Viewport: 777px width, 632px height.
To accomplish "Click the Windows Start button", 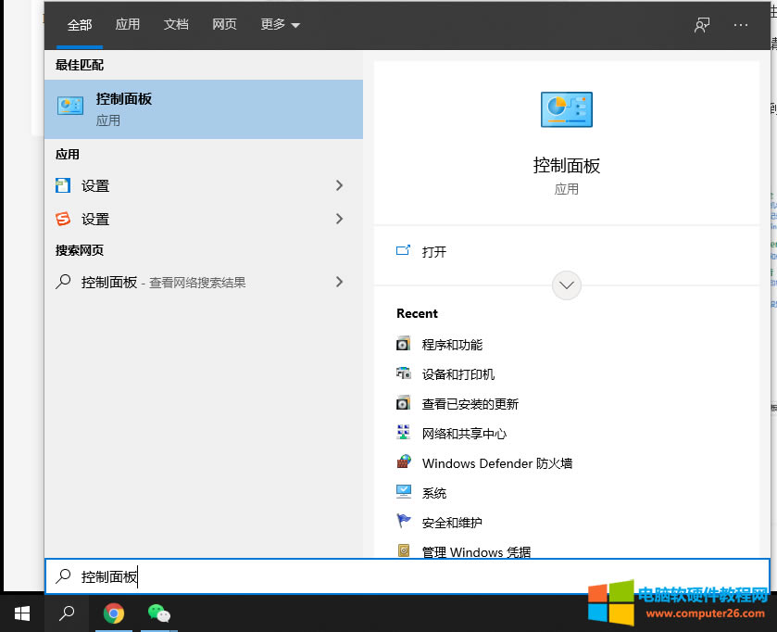I will [x=22, y=613].
